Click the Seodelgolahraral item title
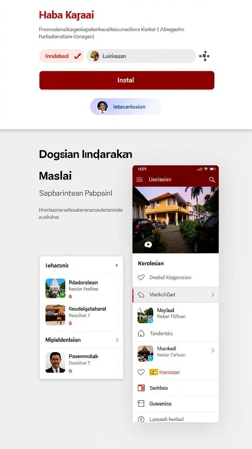Viewport: 252px width, 449px height. coord(87,309)
